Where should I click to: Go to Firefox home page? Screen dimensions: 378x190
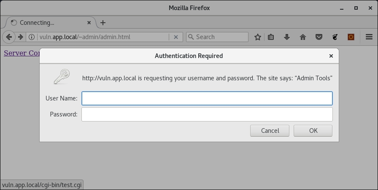pyautogui.click(x=303, y=37)
